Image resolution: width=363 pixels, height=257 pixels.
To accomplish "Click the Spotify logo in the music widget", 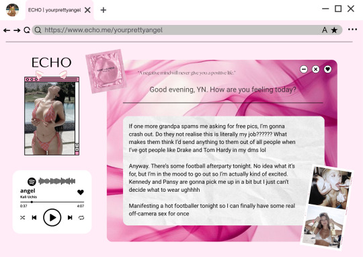I will (x=32, y=181).
